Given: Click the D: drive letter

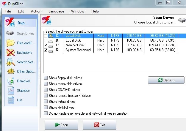Looking at the screenshot, I should (x=57, y=40).
